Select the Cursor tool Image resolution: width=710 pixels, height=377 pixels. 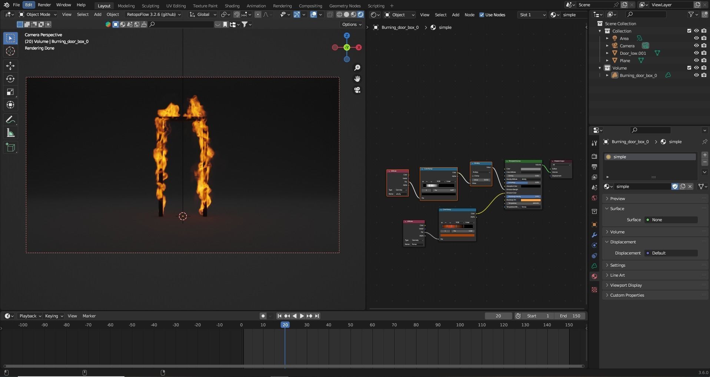10,51
